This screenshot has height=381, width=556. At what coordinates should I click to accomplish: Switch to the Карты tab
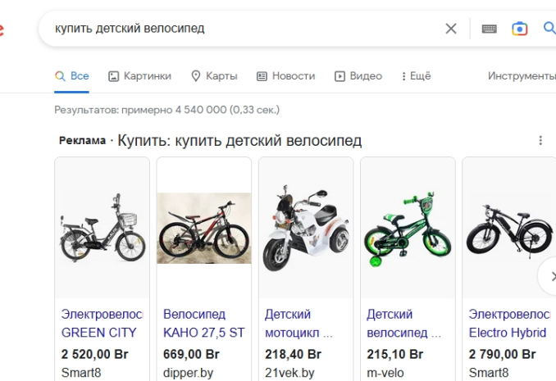214,76
